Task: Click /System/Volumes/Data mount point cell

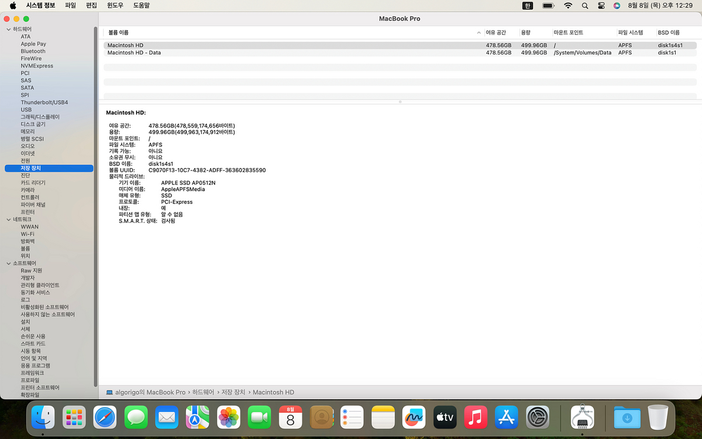Action: 583,53
